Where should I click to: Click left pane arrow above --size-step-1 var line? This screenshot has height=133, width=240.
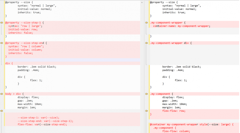click(2, 111)
